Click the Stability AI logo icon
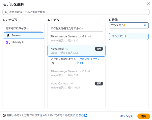Viewport: 152px width, 120px height. click(8, 42)
